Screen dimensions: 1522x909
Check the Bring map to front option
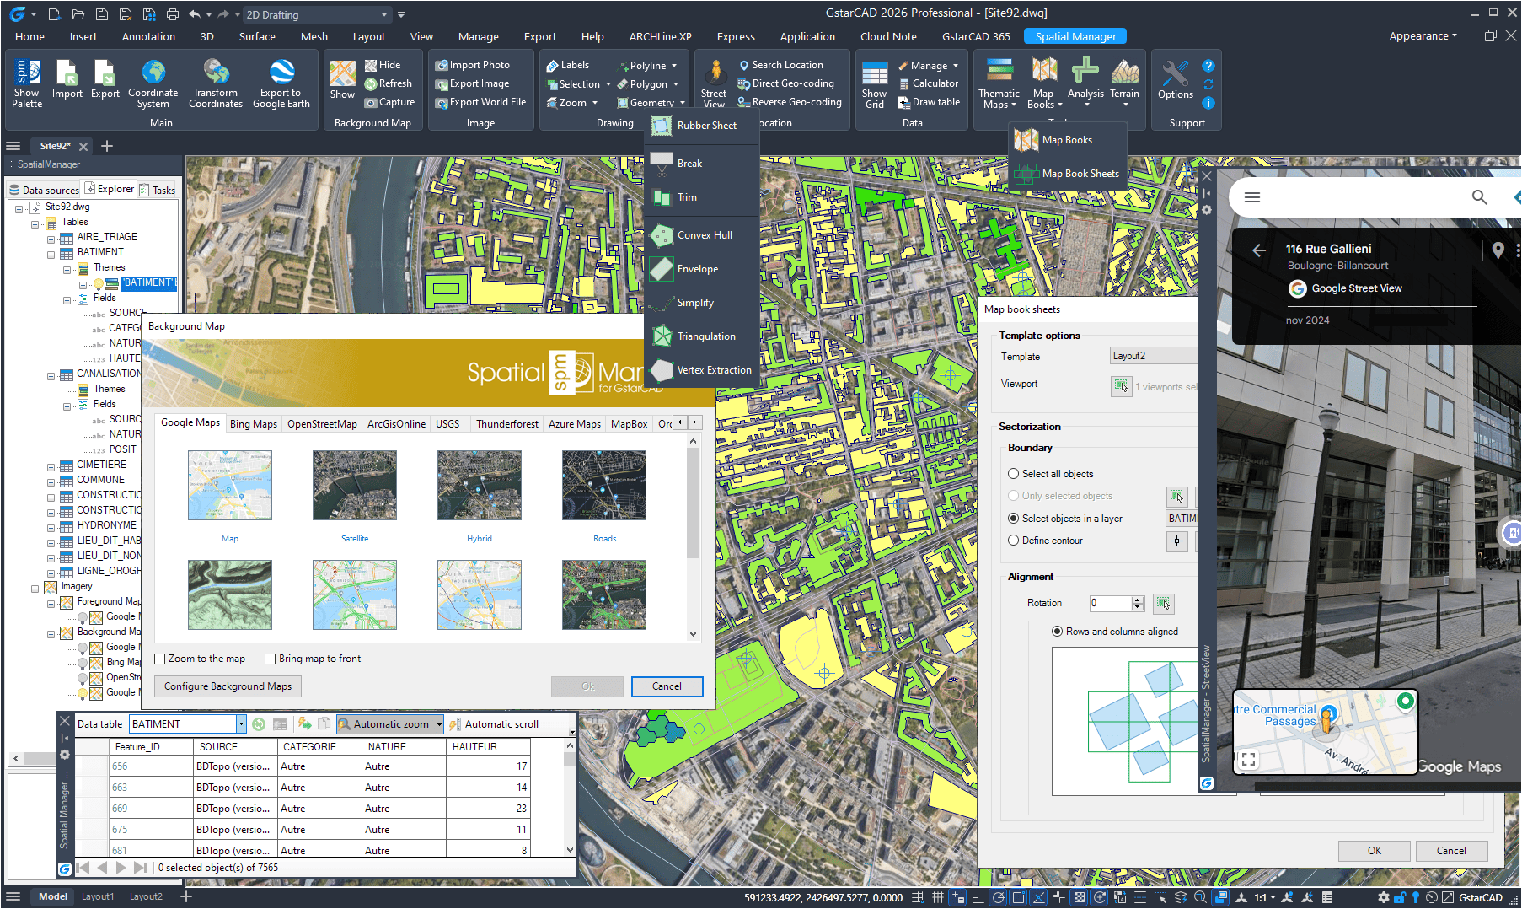coord(271,659)
